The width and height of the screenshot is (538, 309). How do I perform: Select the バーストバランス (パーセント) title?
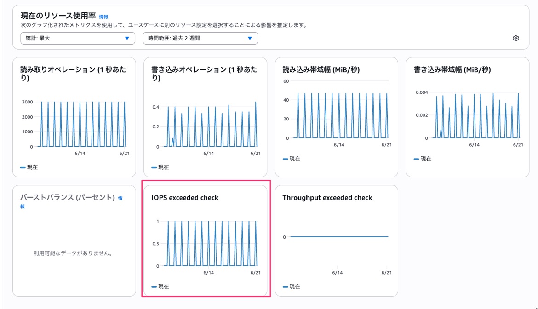67,198
